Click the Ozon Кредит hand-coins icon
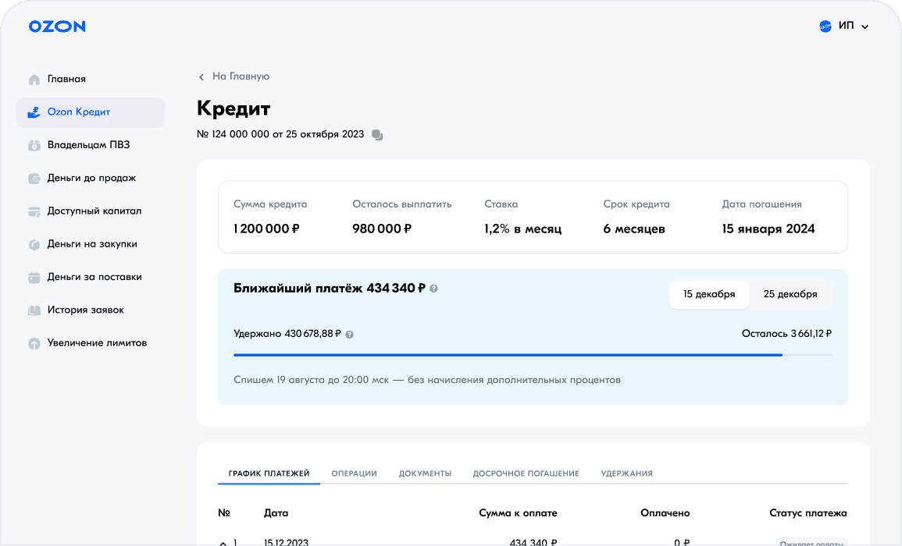Image resolution: width=902 pixels, height=546 pixels. pyautogui.click(x=34, y=112)
